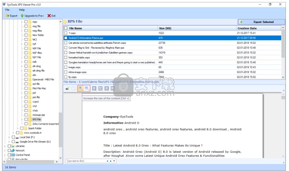Open the Help menu
The image size is (289, 171).
22,10
